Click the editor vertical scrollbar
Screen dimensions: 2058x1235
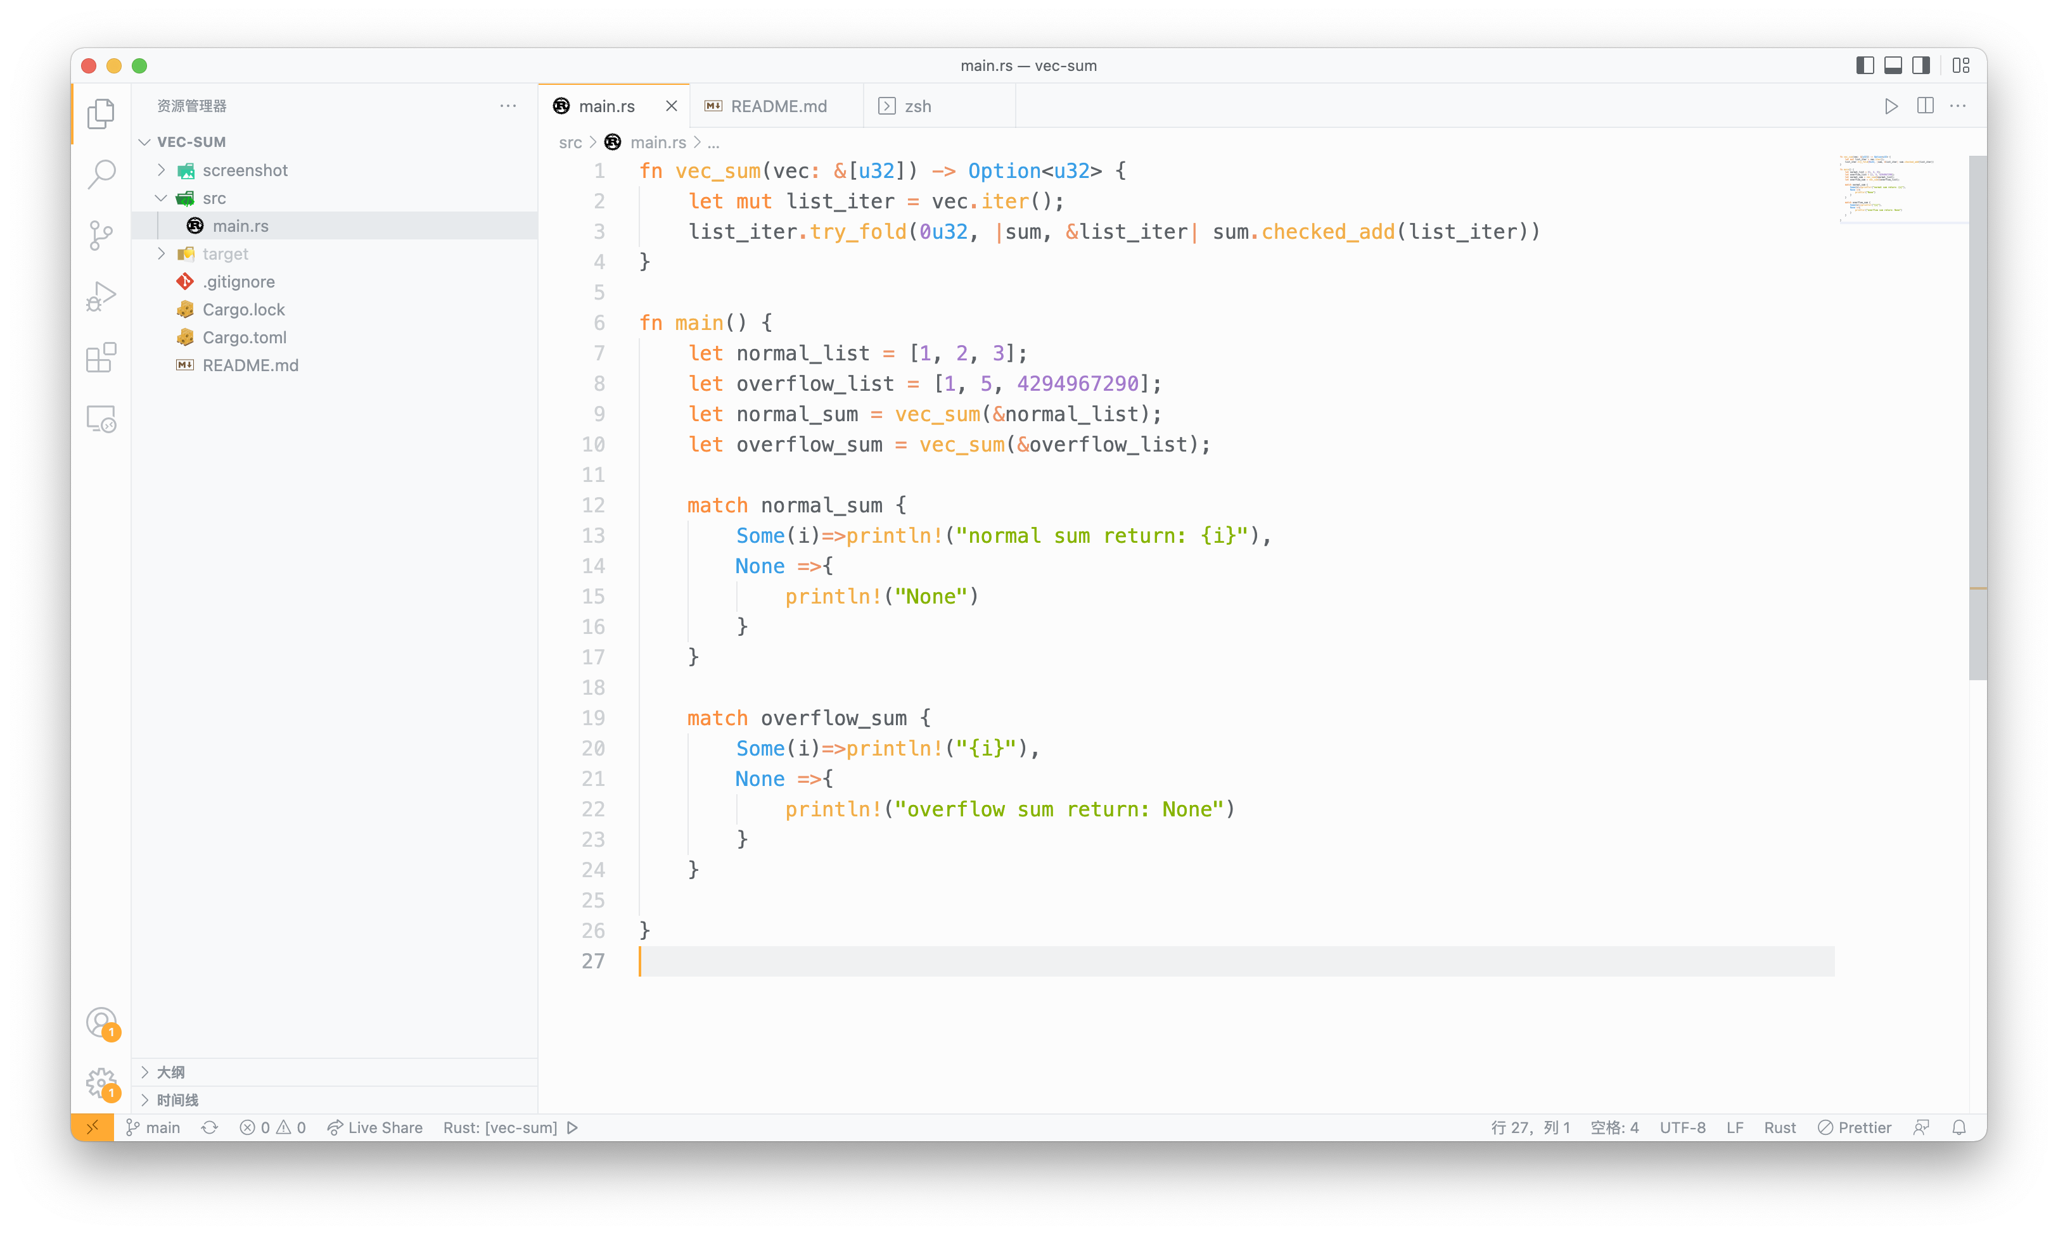point(1978,416)
